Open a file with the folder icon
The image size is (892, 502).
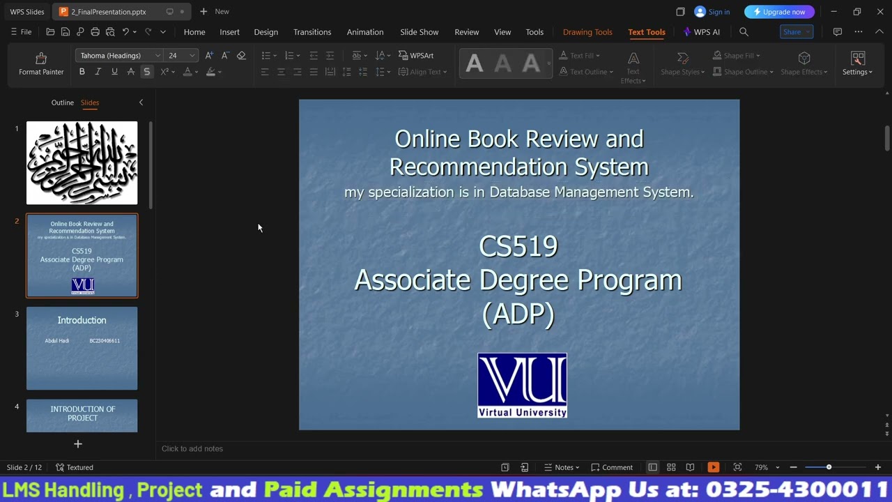pos(50,32)
